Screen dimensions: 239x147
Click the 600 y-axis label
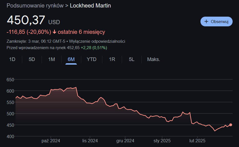click(x=10, y=91)
